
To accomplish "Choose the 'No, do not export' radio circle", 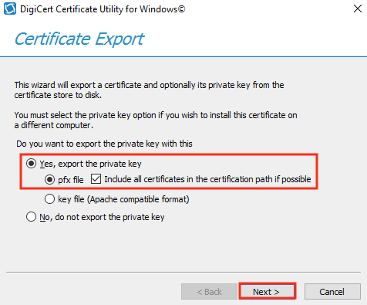I will point(31,217).
